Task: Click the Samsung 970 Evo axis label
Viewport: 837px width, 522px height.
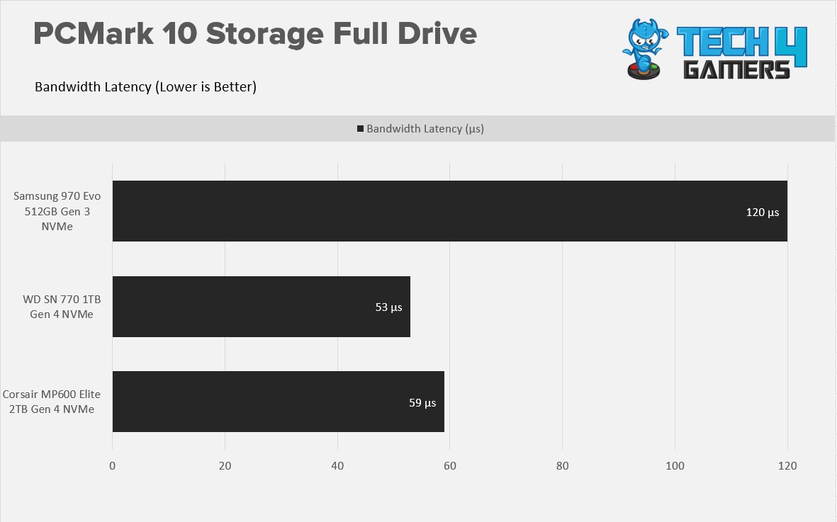Action: [x=57, y=211]
